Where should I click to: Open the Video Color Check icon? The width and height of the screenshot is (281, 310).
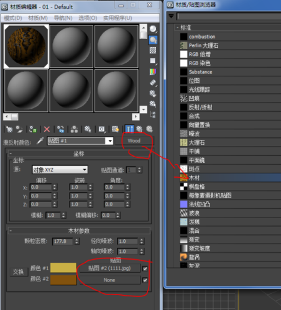click(153, 72)
